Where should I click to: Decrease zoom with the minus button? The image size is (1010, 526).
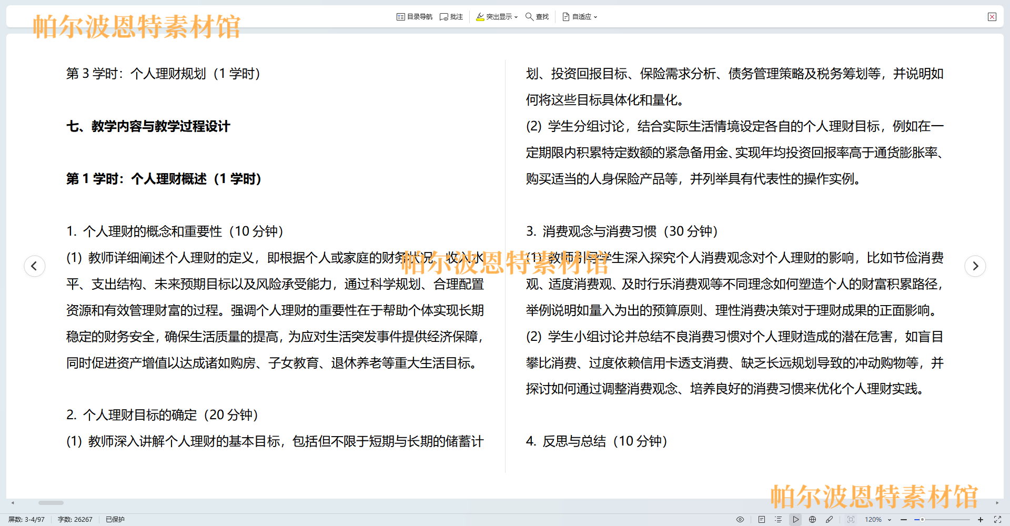coord(904,519)
